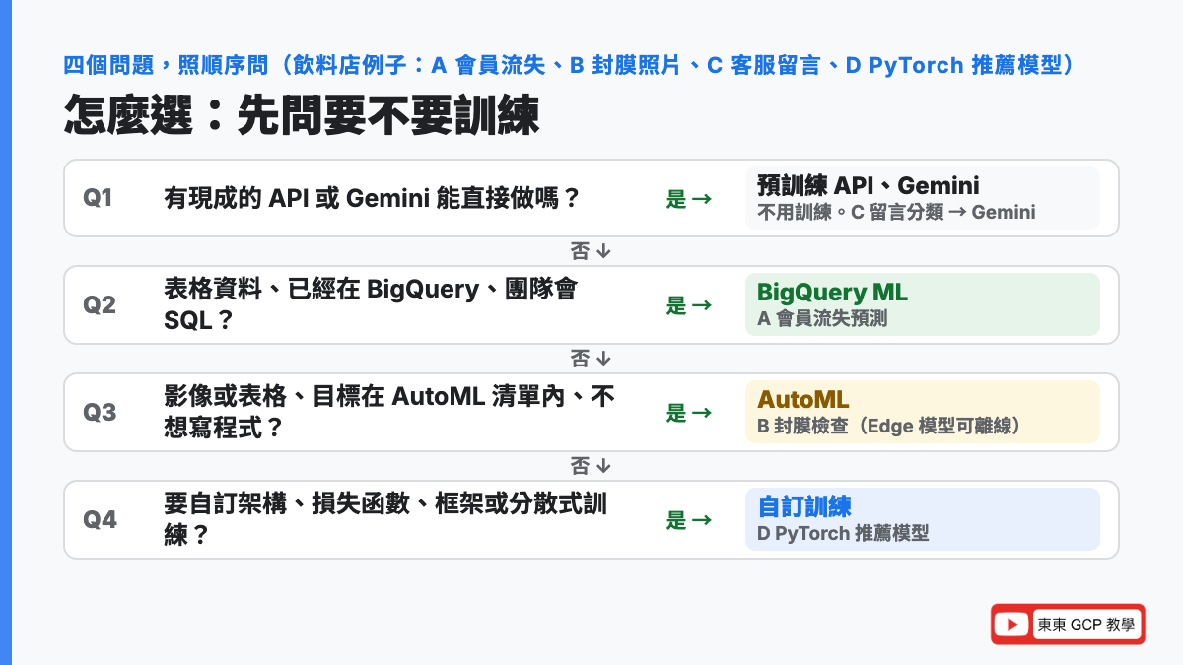Click the 預訓練 API、Gemini answer heading
The image size is (1183, 665).
[869, 185]
